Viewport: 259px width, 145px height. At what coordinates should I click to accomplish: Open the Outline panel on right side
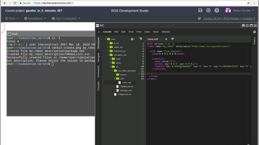[255, 41]
